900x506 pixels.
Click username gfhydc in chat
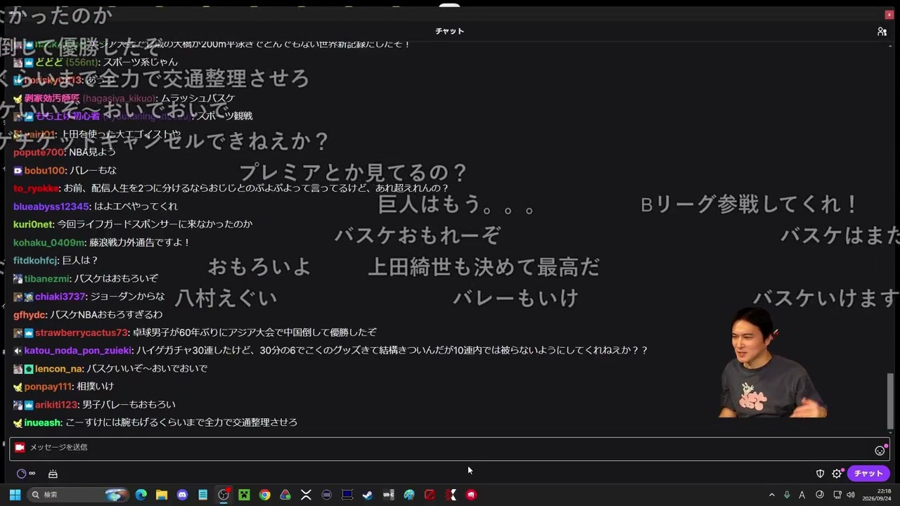tap(30, 314)
